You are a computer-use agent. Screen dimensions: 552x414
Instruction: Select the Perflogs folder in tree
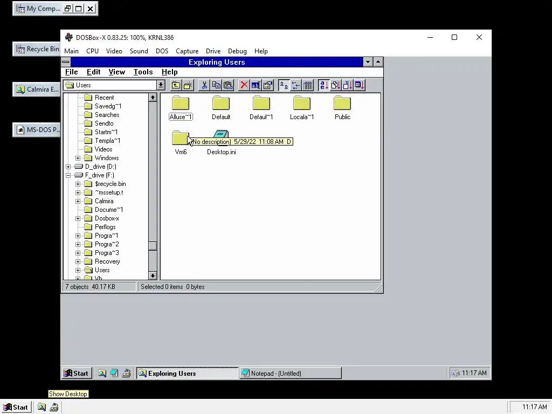pos(105,227)
